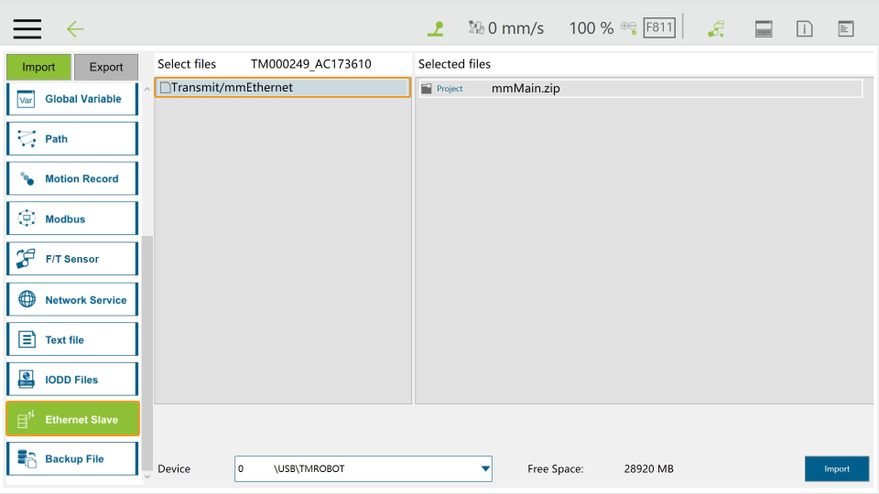
Task: Go back with the green arrow
Action: (x=74, y=28)
